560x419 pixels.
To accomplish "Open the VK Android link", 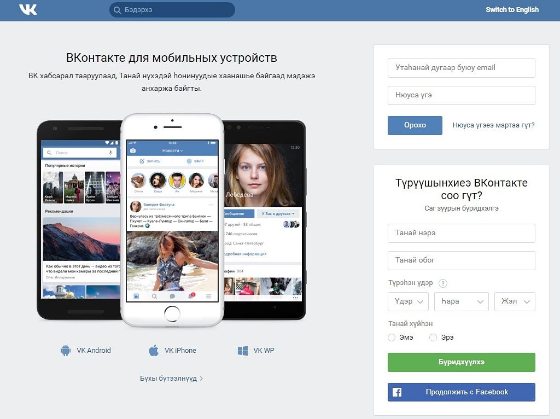I will tap(86, 351).
